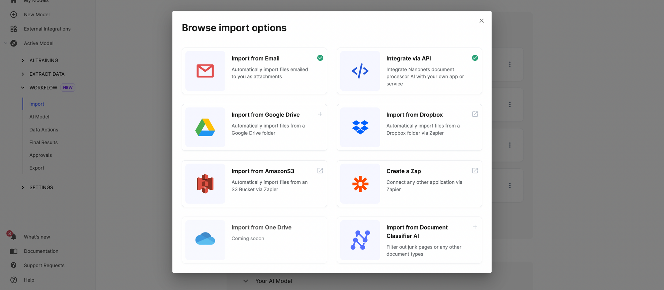This screenshot has width=664, height=290.
Task: Go to Export in the sidebar
Action: (37, 168)
